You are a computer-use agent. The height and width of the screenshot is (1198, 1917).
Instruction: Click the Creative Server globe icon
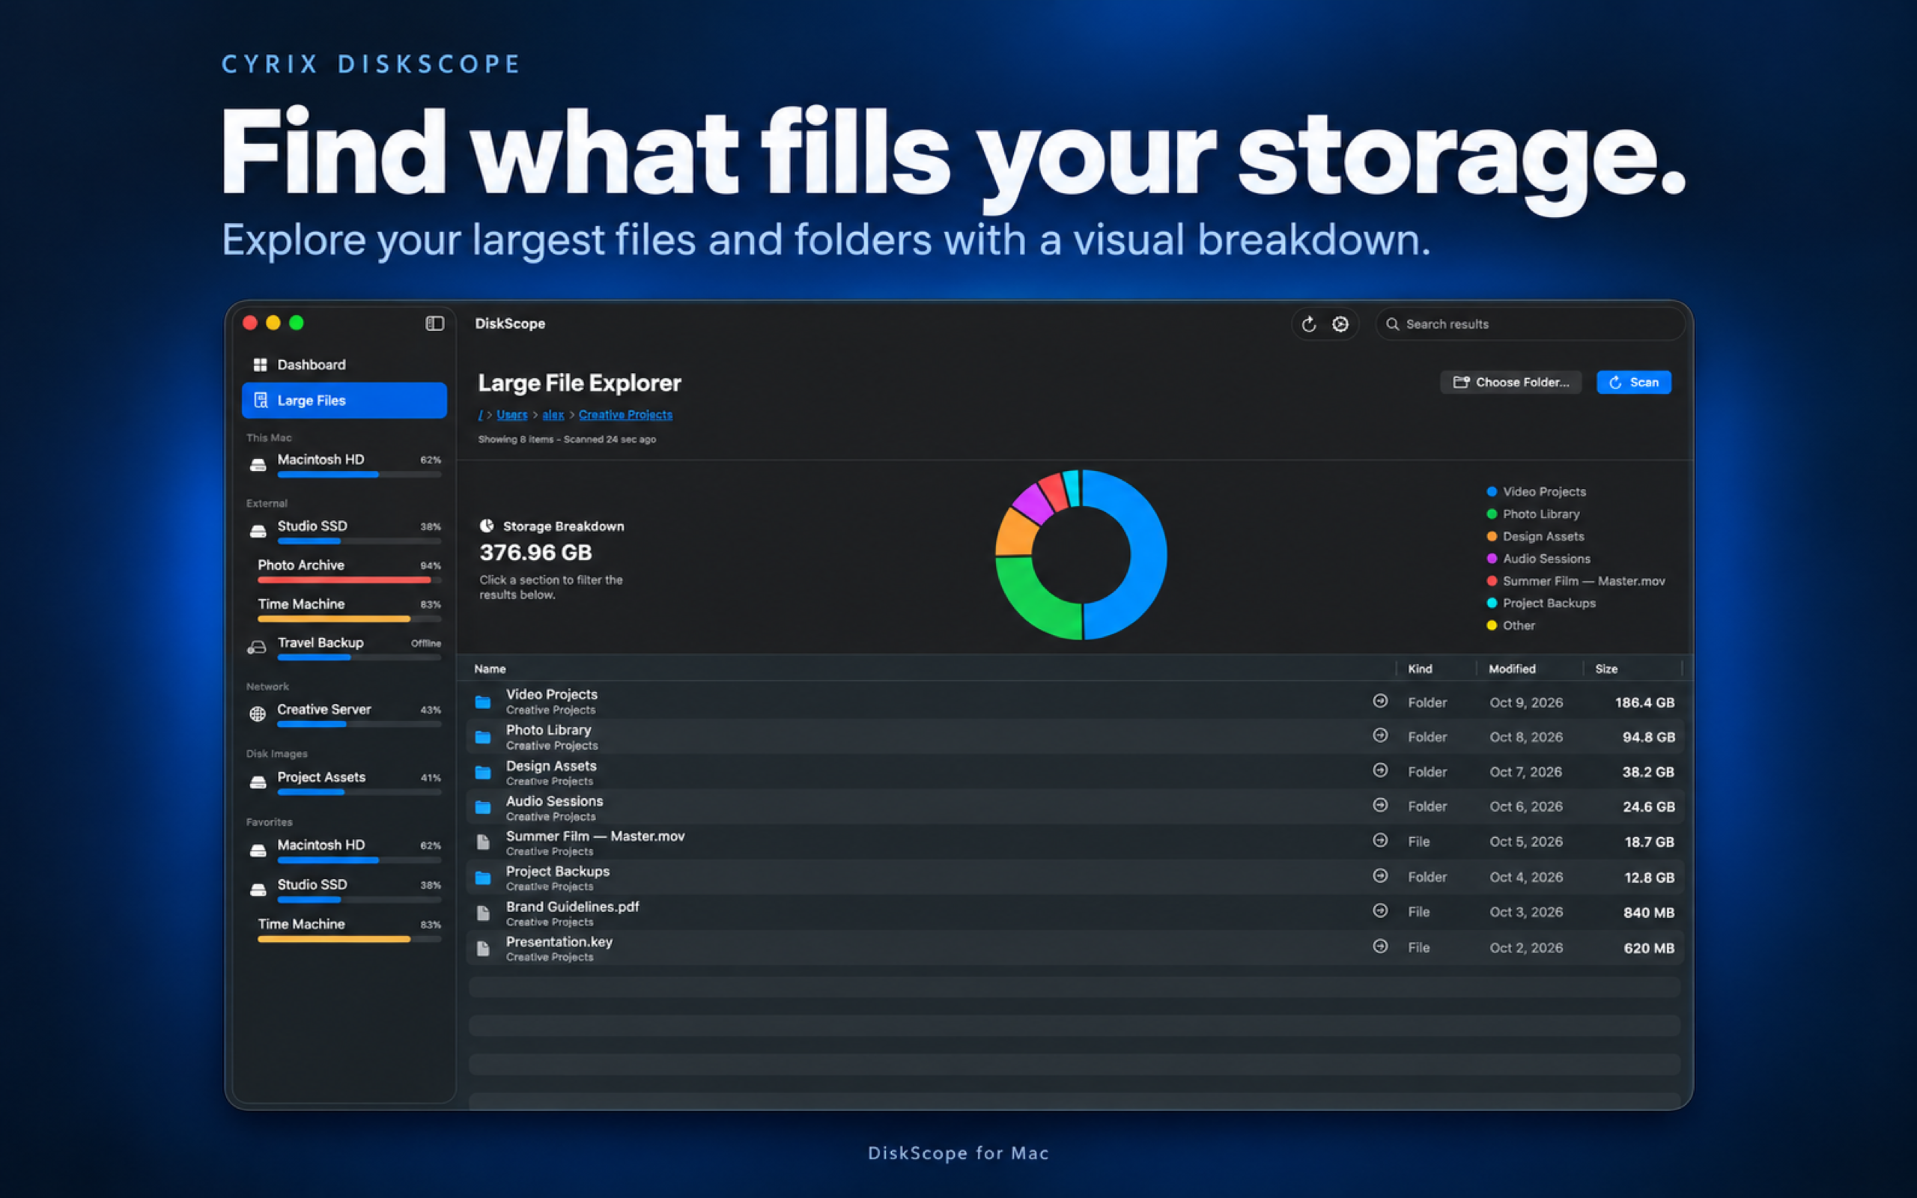click(x=258, y=714)
